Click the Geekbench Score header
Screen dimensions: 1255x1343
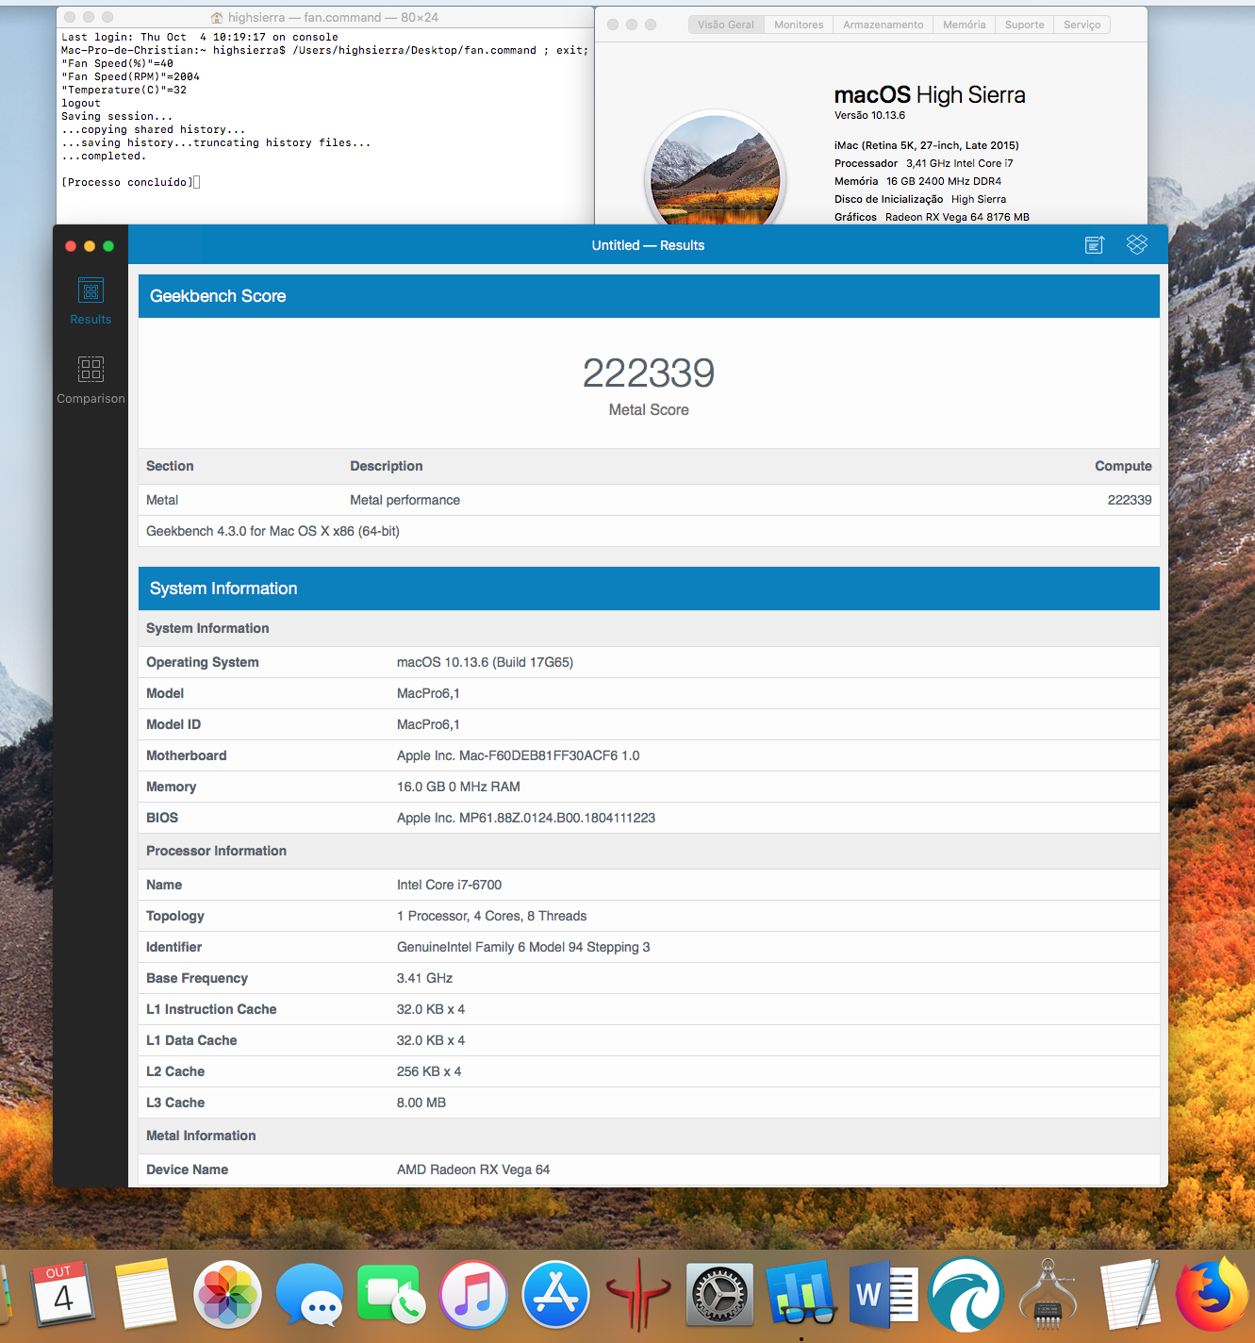[649, 296]
